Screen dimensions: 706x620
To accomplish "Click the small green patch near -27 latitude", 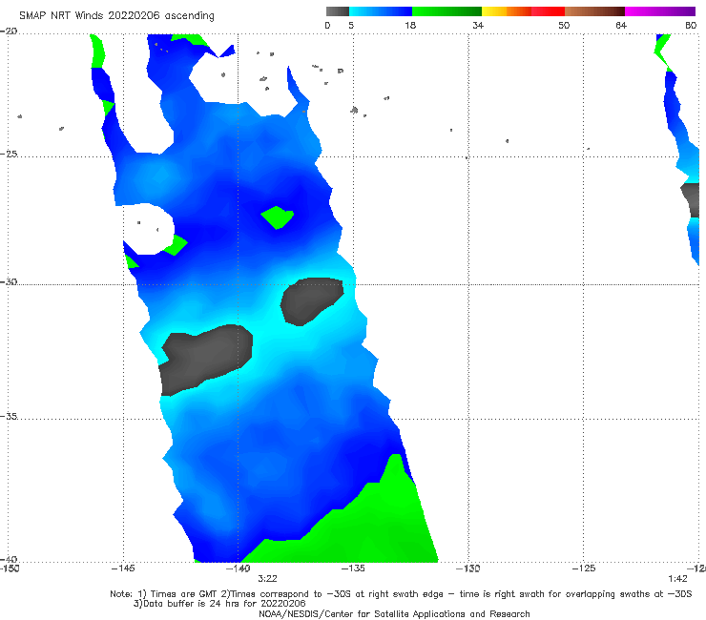I will tap(278, 217).
